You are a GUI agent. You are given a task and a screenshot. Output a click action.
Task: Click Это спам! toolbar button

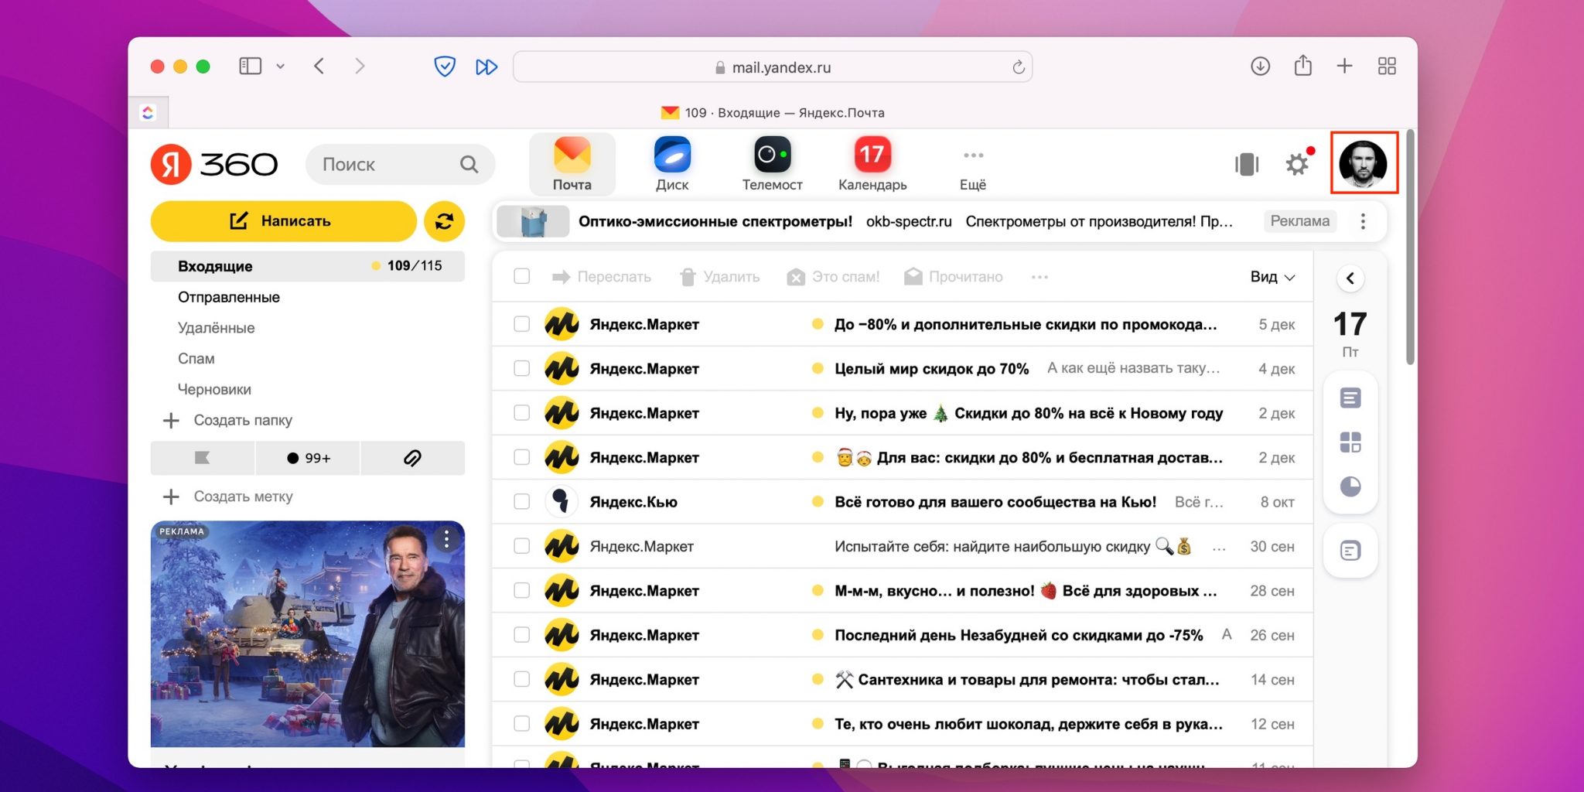pos(834,277)
